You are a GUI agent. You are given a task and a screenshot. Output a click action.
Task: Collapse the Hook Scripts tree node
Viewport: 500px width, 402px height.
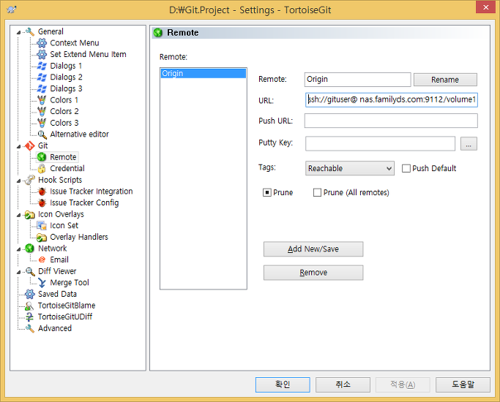(18, 181)
